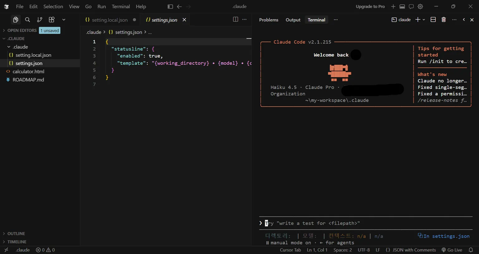The height and width of the screenshot is (254, 479).
Task: Split the editor to the right
Action: (x=235, y=19)
